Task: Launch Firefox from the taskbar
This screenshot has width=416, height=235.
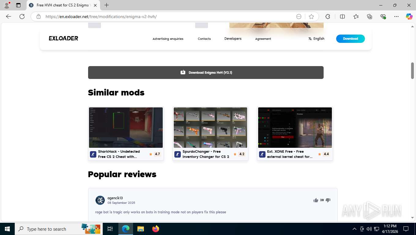Action: point(156,229)
